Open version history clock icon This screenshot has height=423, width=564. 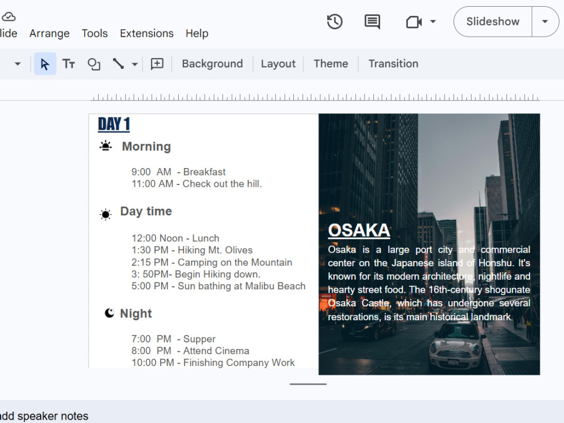coord(334,21)
